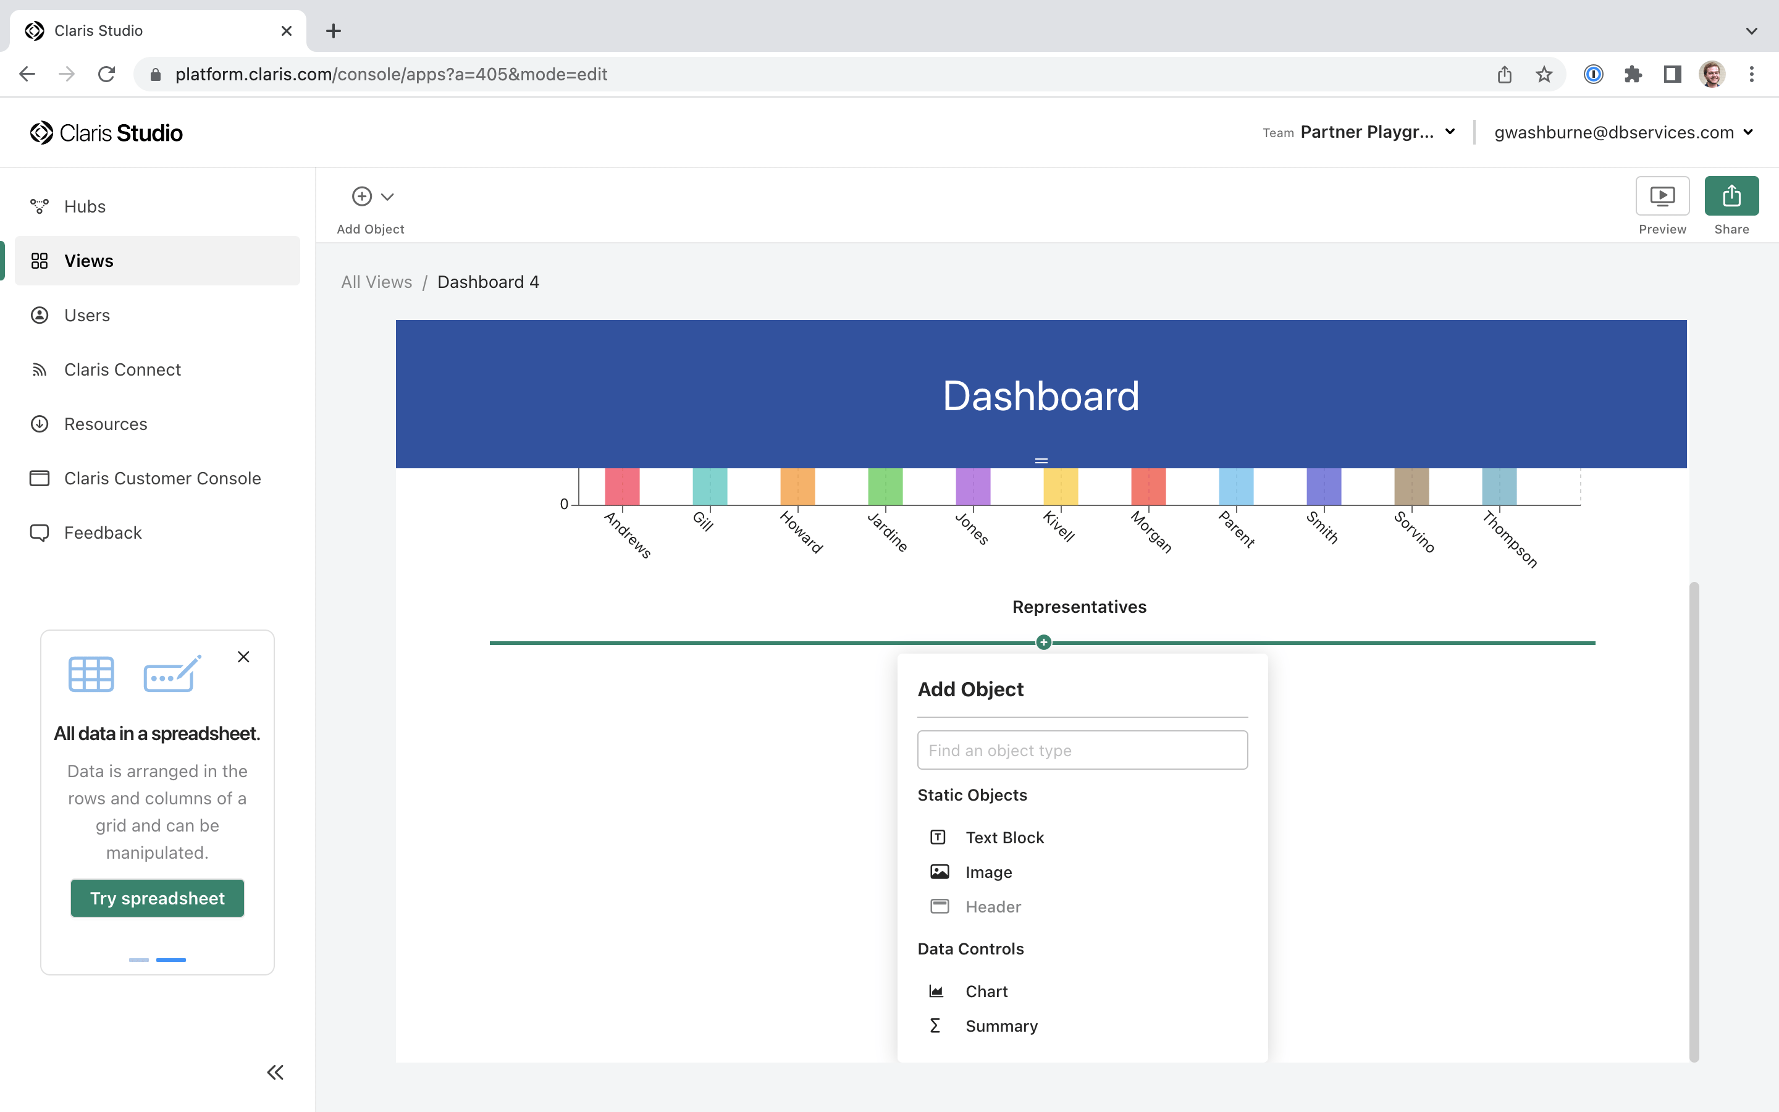This screenshot has width=1779, height=1112.
Task: Show the first tip card via the page dot
Action: [x=139, y=960]
